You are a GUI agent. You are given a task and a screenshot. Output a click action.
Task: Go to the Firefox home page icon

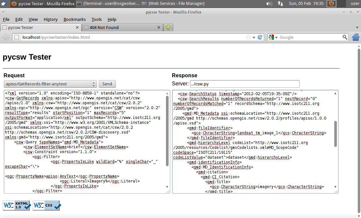pyautogui.click(x=356, y=37)
